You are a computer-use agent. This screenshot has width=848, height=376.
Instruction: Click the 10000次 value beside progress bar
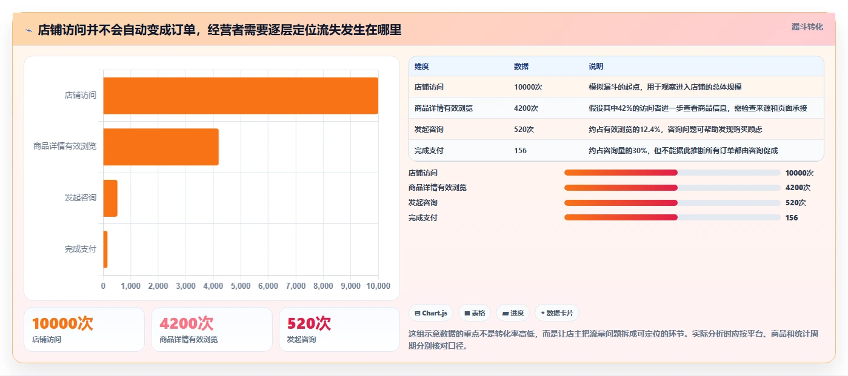click(x=800, y=173)
